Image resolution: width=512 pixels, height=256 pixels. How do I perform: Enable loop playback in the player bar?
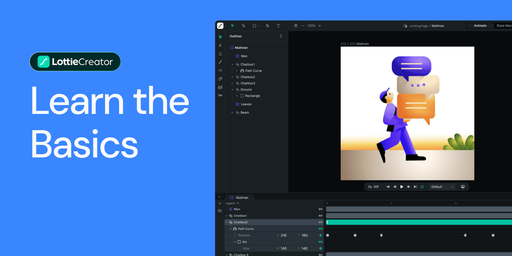(x=422, y=186)
